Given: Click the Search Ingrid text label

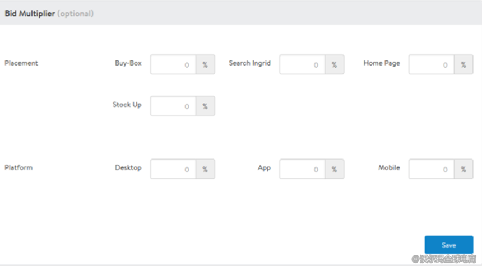Looking at the screenshot, I should click(x=249, y=63).
